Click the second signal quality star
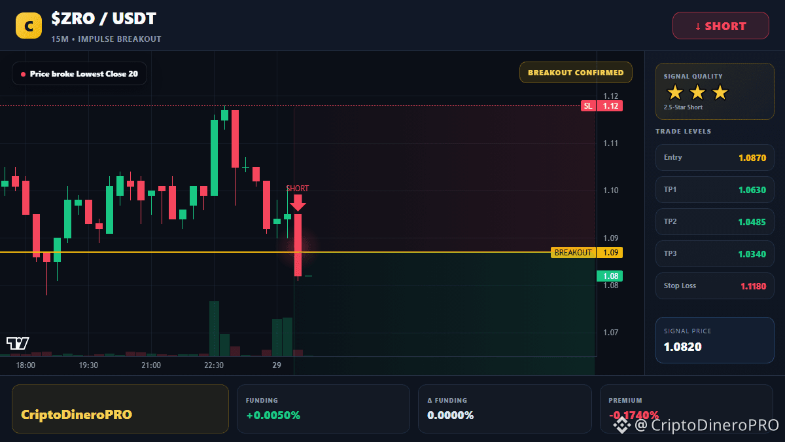This screenshot has height=442, width=785. click(697, 92)
